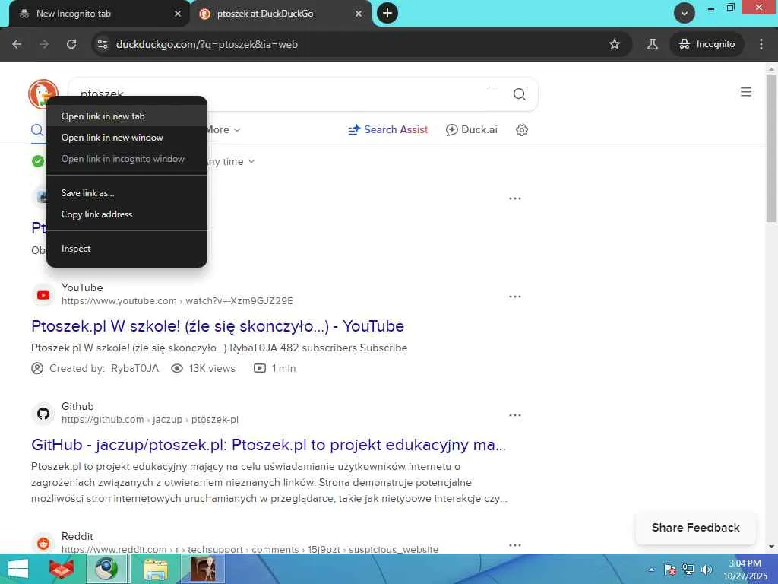Viewport: 778px width, 584px height.
Task: Click the volume speaker tray icon
Action: pyautogui.click(x=706, y=569)
